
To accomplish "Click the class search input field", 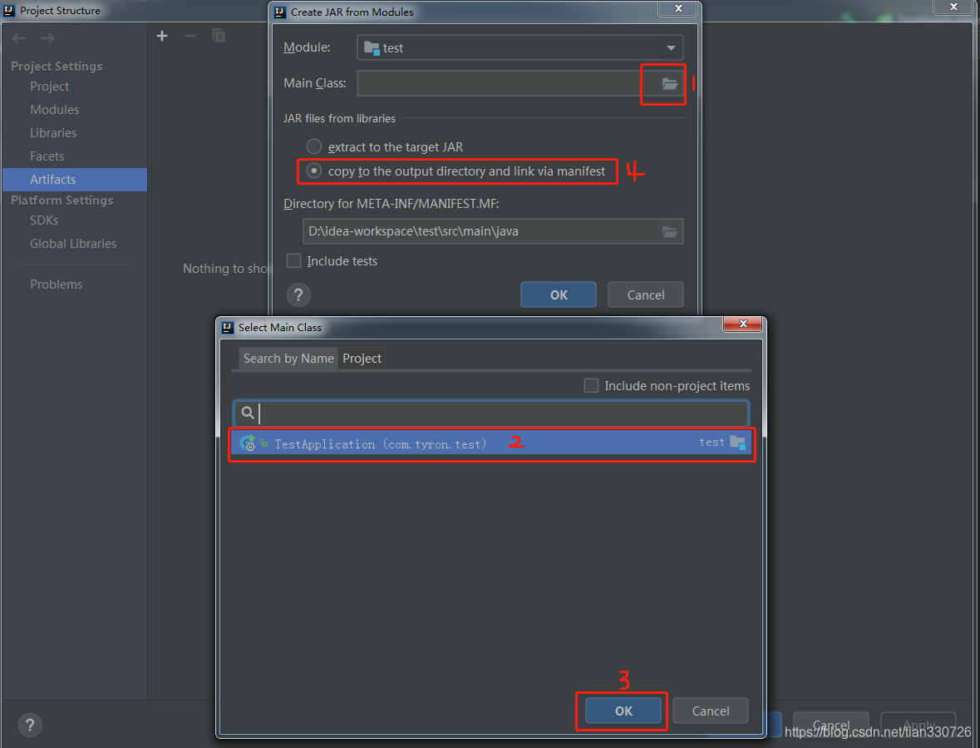I will pos(491,413).
